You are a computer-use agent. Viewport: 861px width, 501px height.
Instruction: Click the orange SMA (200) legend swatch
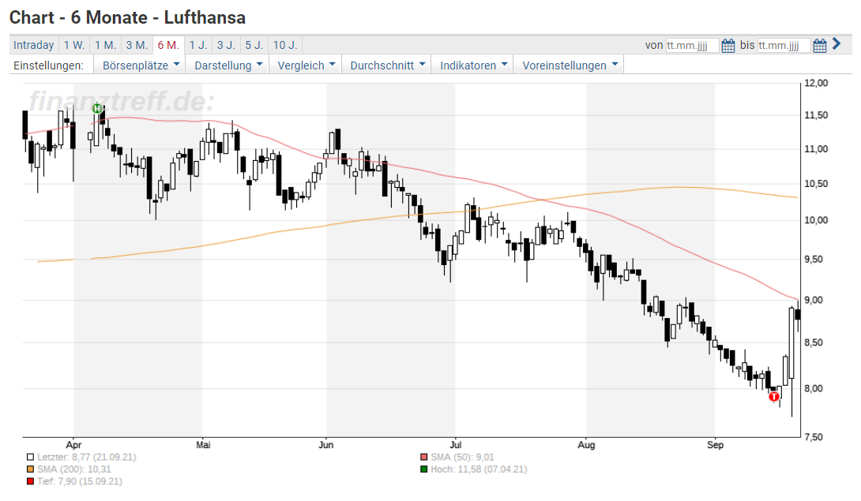tap(30, 469)
